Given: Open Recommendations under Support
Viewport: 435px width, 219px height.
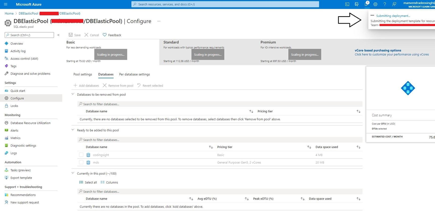Looking at the screenshot, I should [x=23, y=195].
